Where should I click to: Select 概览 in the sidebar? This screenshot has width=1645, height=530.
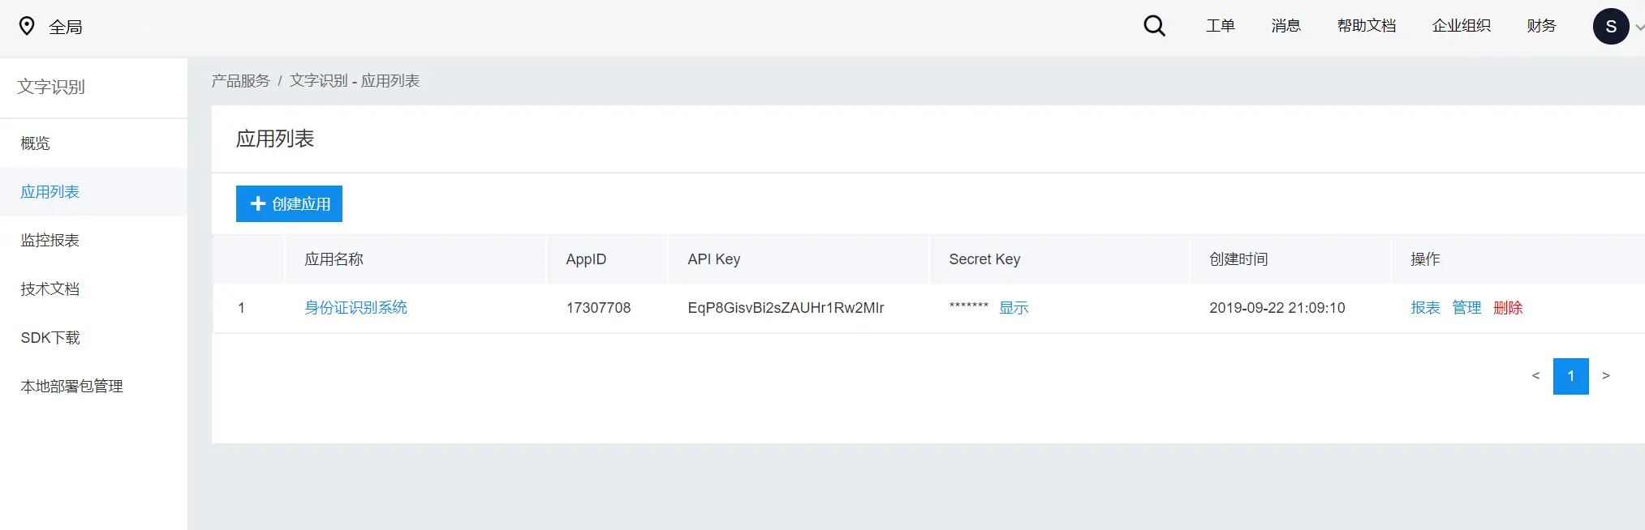[36, 143]
